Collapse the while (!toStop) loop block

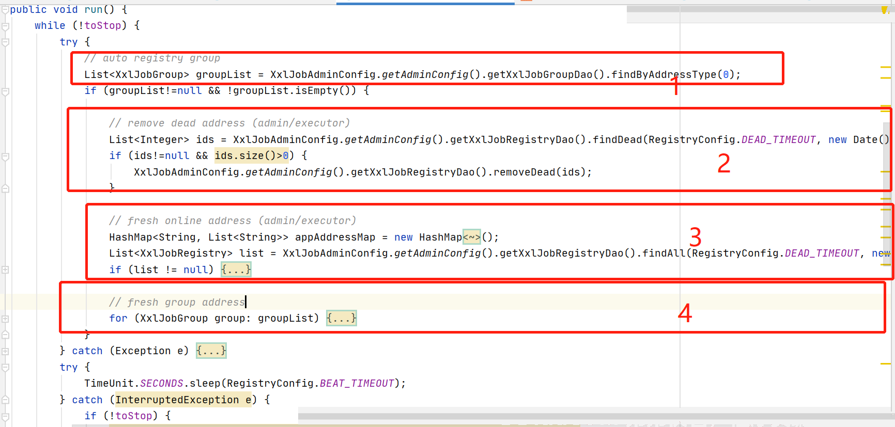click(5, 26)
